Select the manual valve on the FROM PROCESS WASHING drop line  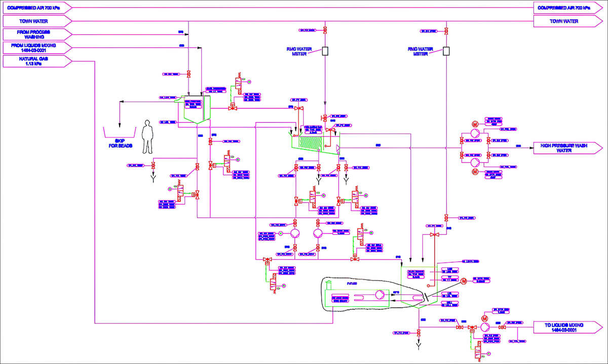tap(189, 74)
